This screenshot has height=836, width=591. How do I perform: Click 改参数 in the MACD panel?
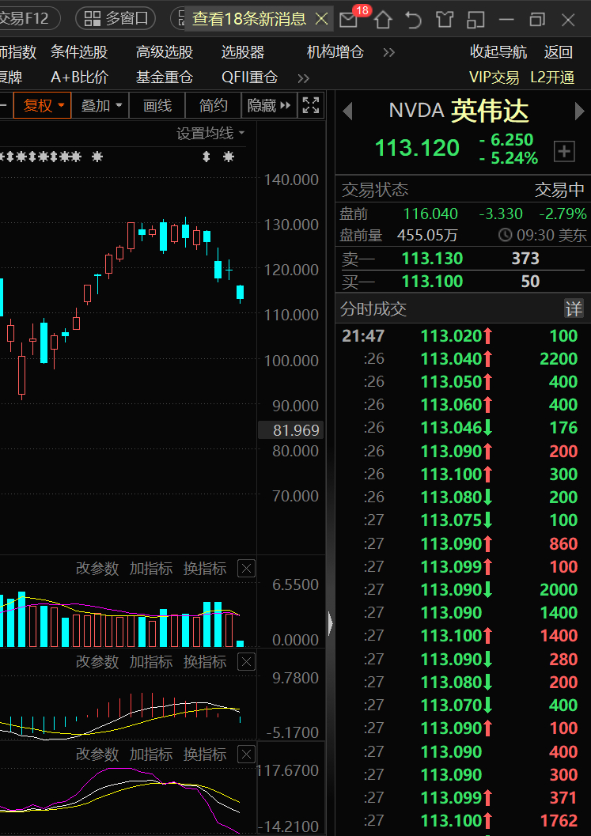coord(97,662)
